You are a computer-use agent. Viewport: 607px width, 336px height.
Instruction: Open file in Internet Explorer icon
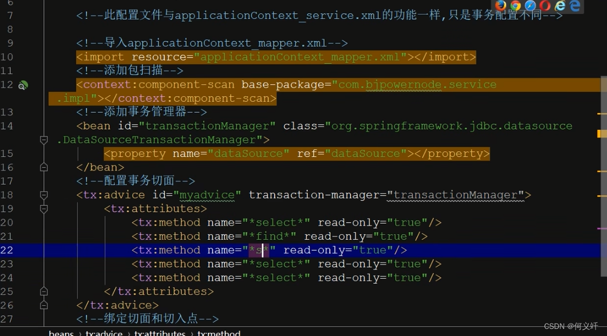tap(560, 5)
